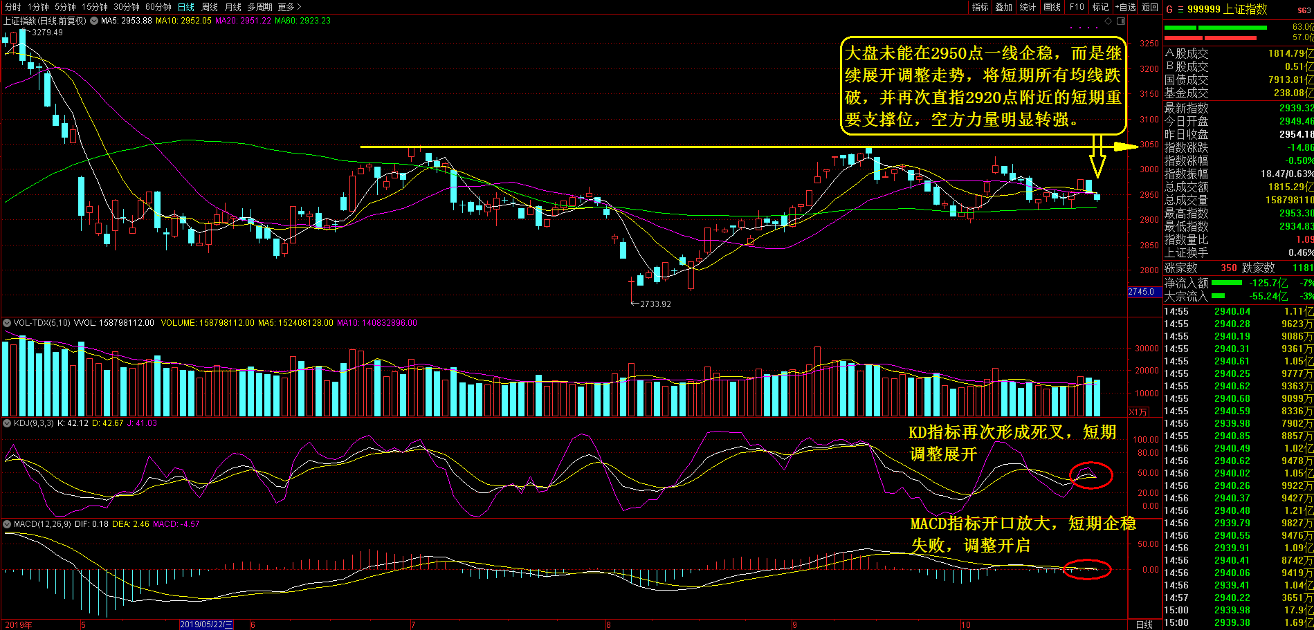Click the 涨家数 350 value
Screen dimensions: 1314x630
(x=1229, y=268)
